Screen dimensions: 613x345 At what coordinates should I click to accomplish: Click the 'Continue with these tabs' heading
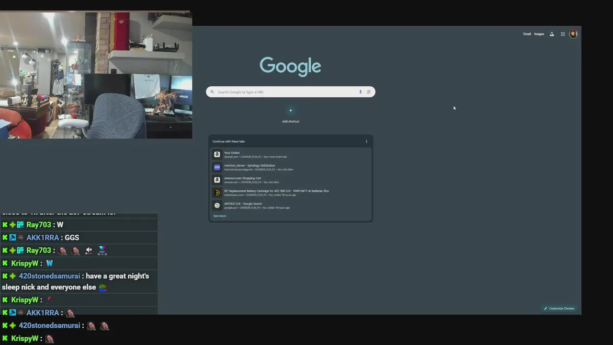pos(228,141)
